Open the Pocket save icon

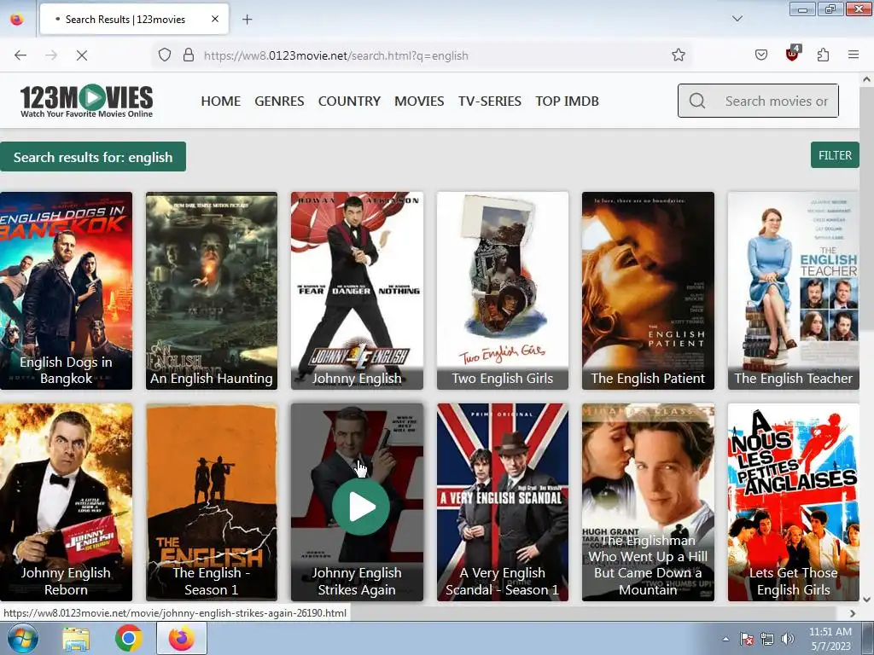(760, 55)
